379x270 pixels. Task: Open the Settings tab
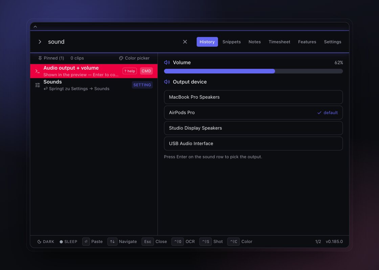point(333,42)
